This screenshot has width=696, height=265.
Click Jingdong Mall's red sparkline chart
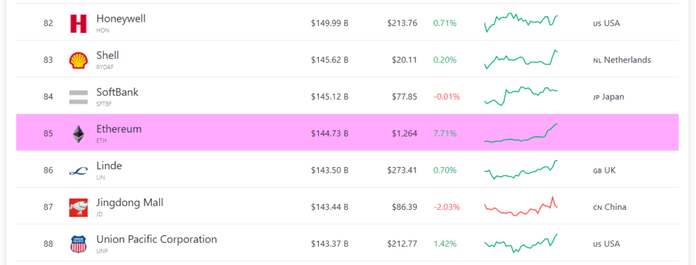pos(521,207)
